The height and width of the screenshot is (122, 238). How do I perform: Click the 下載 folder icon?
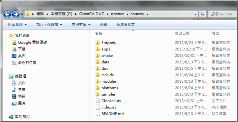tap(14, 49)
